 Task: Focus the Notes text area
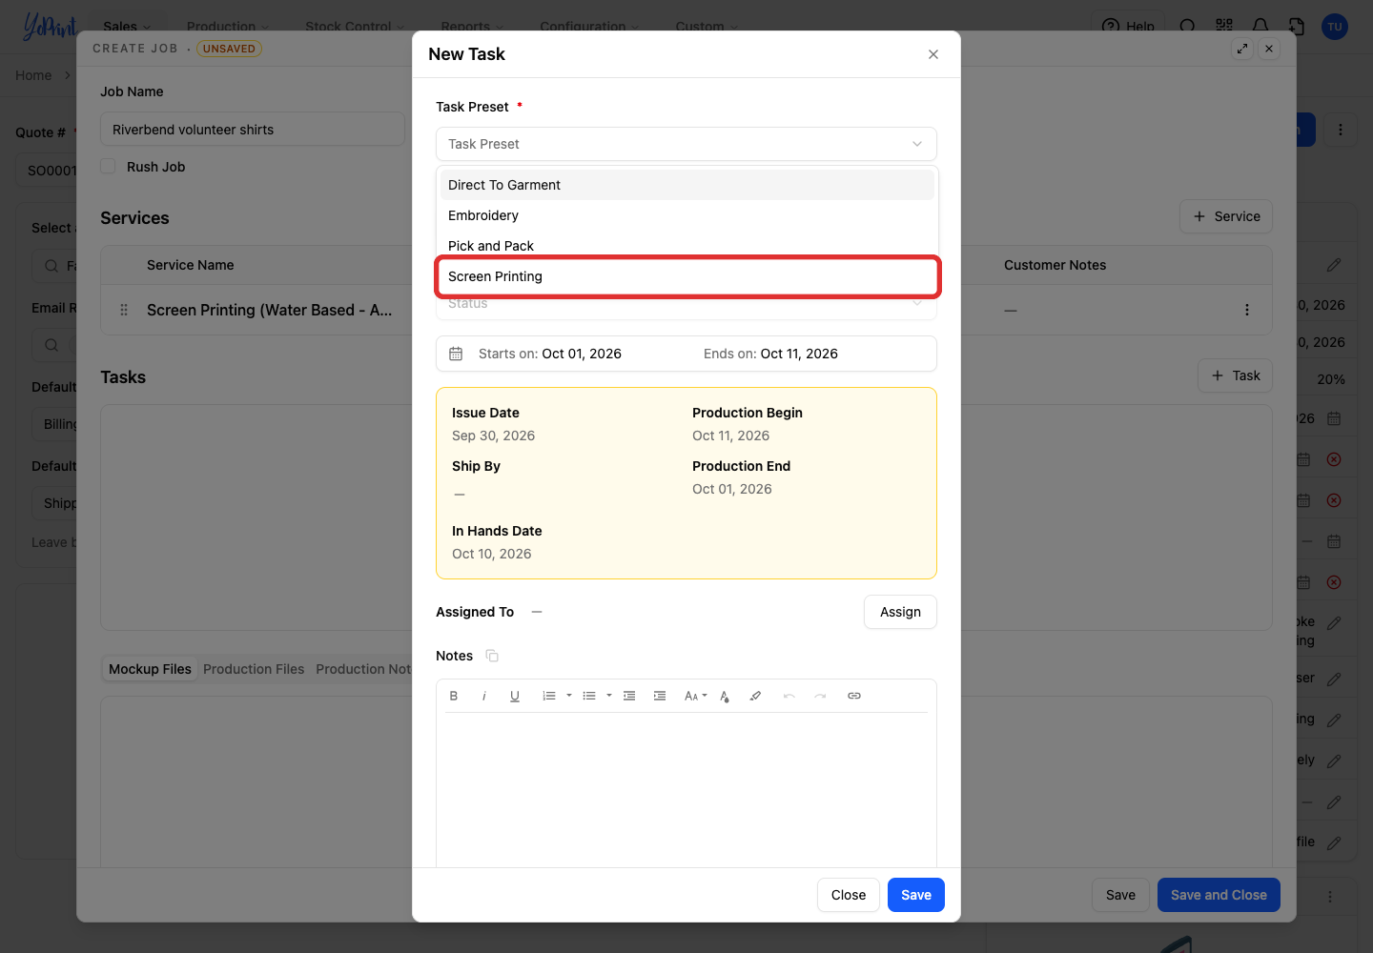click(x=686, y=790)
